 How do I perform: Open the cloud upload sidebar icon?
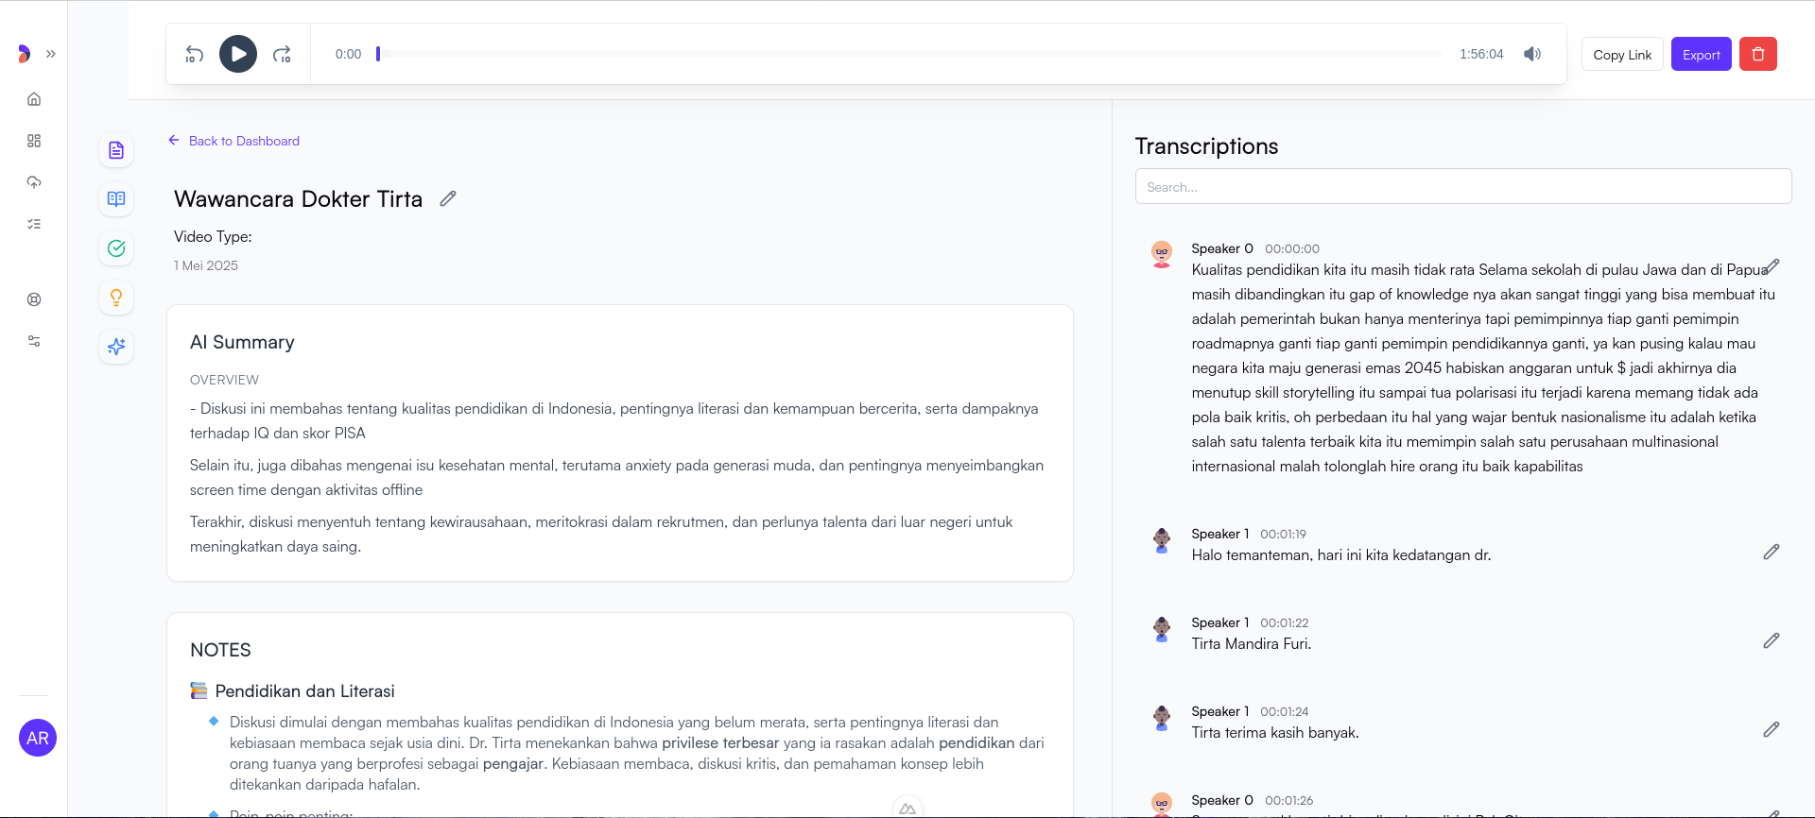coord(34,182)
